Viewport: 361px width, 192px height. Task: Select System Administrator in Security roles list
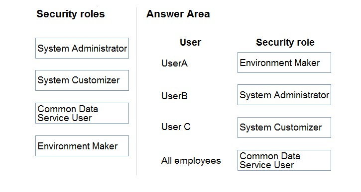coord(82,48)
